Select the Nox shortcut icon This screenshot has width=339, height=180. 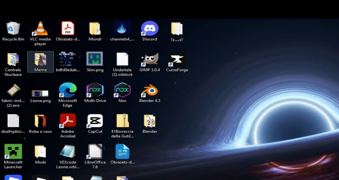coord(122,90)
